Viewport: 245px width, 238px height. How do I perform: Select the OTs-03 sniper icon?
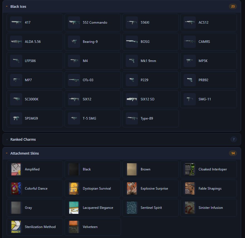coord(74,80)
